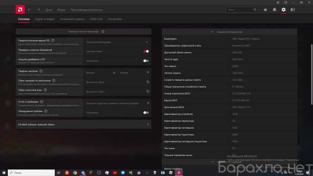Click the Частота ядра row label
Image resolution: width=313 pixels, height=176 pixels.
click(171, 59)
